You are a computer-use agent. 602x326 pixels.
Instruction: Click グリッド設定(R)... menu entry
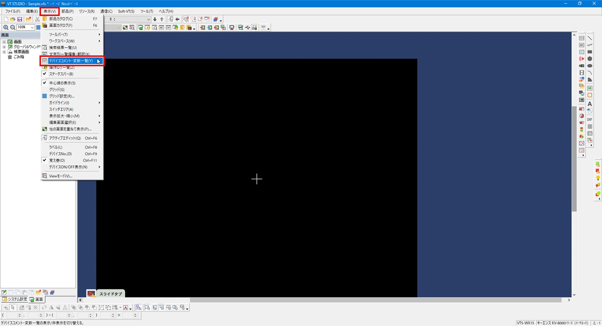[62, 96]
